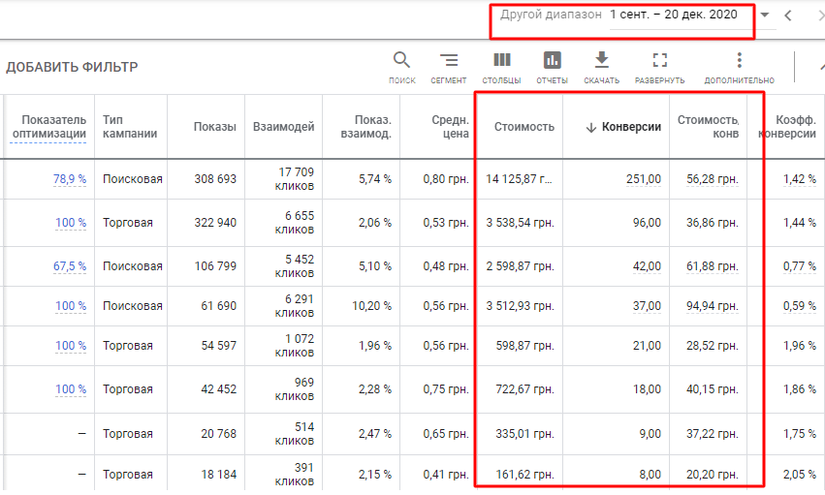Click Торговая type in 322 940 row

128,223
